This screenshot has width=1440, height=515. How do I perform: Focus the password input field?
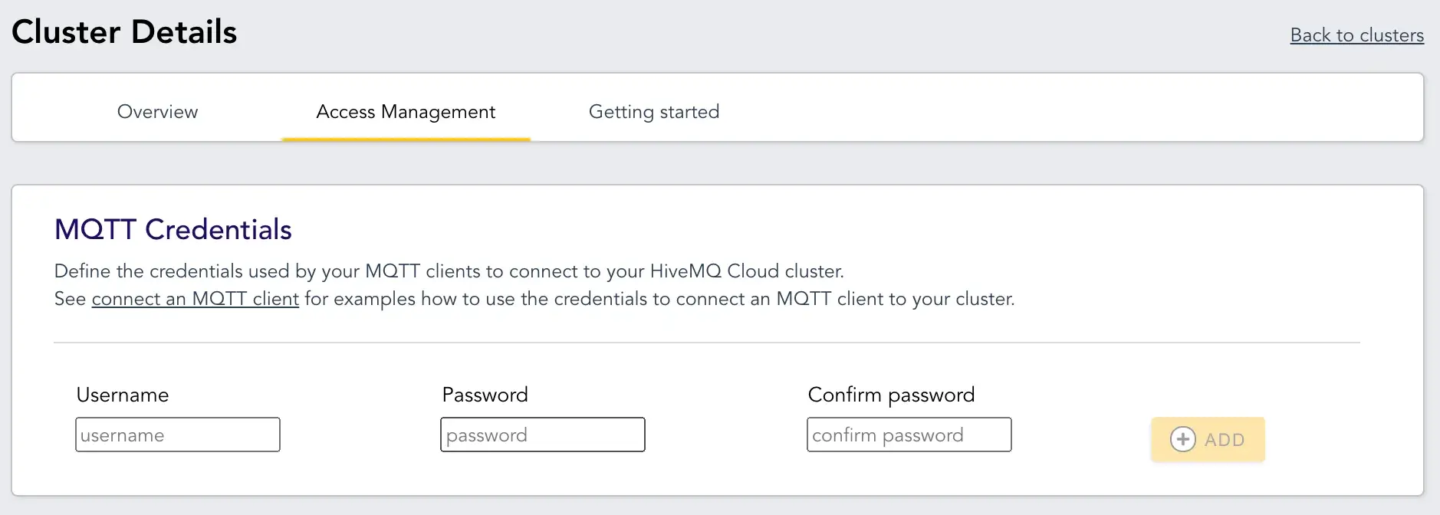(543, 435)
